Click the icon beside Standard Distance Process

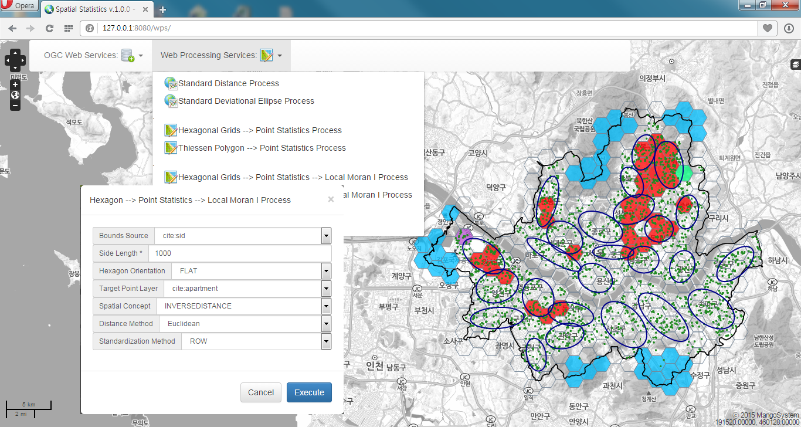(171, 83)
